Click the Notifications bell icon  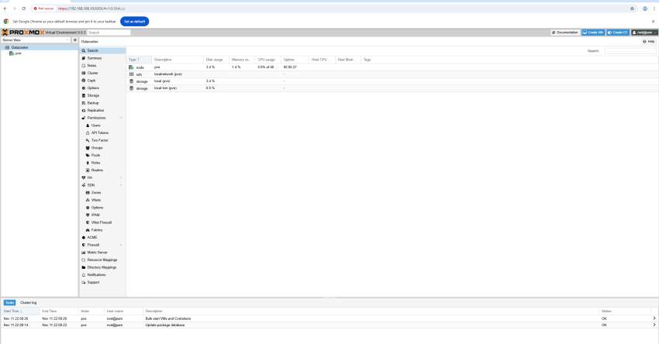84,275
